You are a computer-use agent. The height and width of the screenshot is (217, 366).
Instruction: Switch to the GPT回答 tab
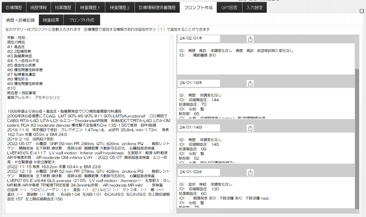coord(229,7)
